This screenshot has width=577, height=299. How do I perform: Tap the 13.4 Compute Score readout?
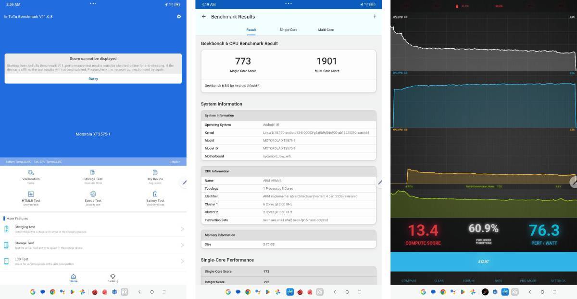click(423, 231)
